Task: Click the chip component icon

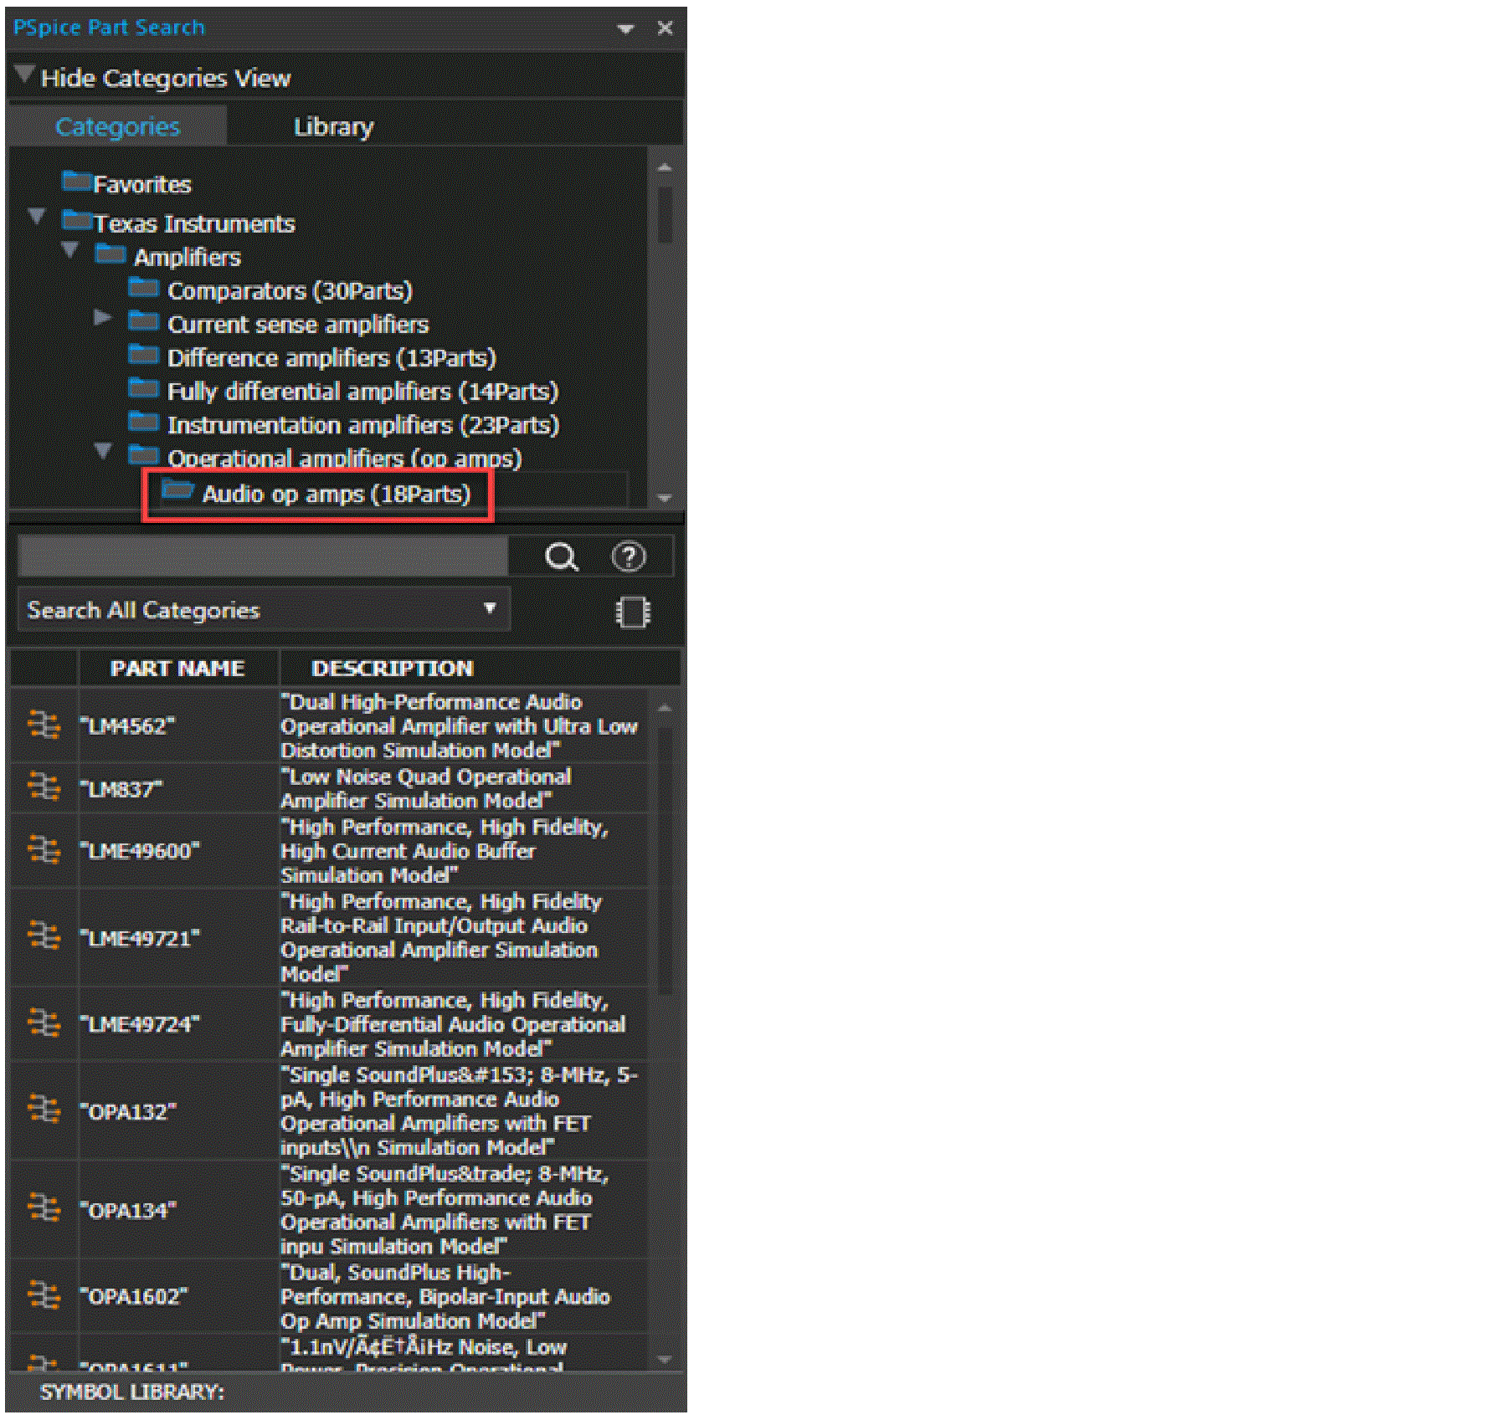Action: (x=633, y=612)
